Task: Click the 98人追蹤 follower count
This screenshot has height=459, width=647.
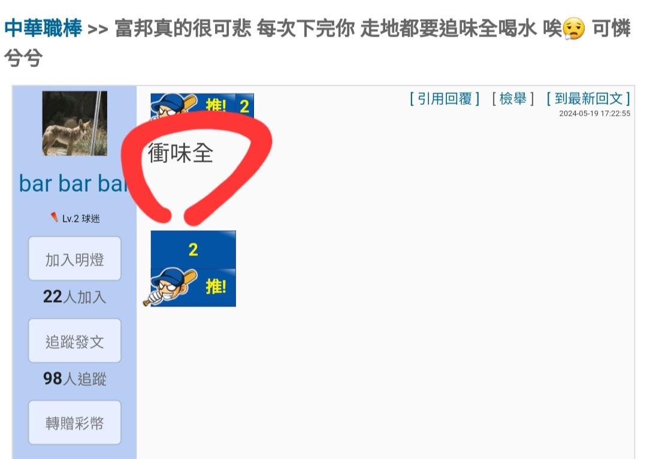Action: [x=74, y=379]
